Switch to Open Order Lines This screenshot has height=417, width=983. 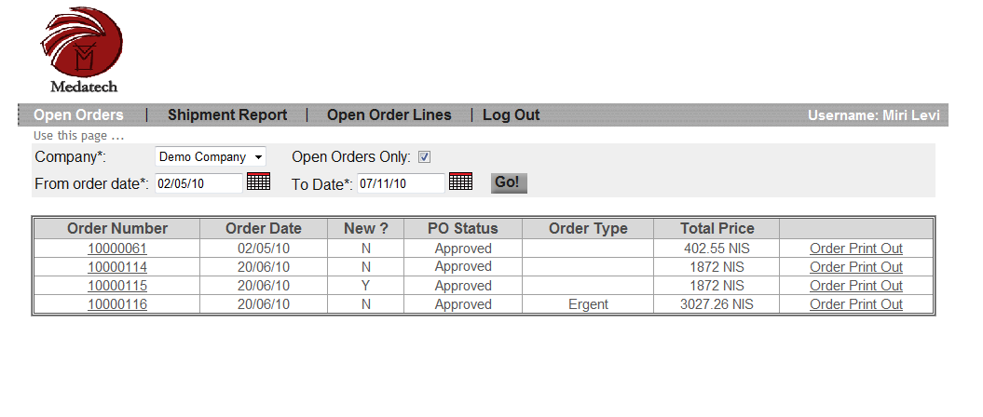[x=389, y=115]
